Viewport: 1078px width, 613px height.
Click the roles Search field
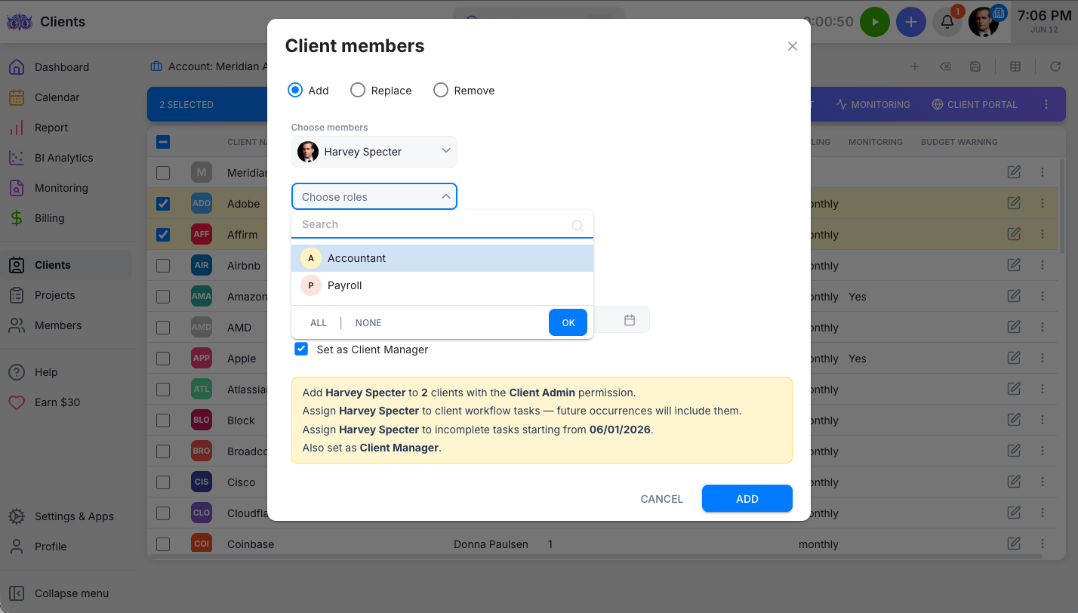coord(442,224)
